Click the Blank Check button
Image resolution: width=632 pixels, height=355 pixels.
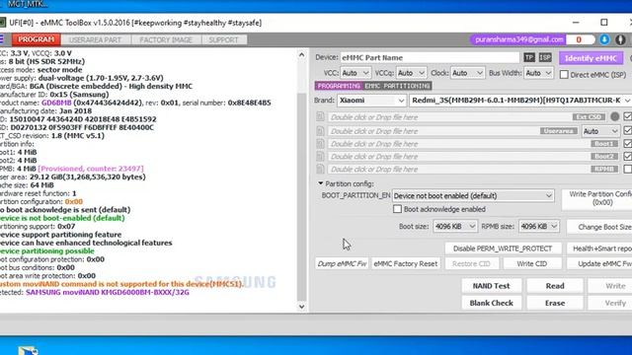point(492,303)
